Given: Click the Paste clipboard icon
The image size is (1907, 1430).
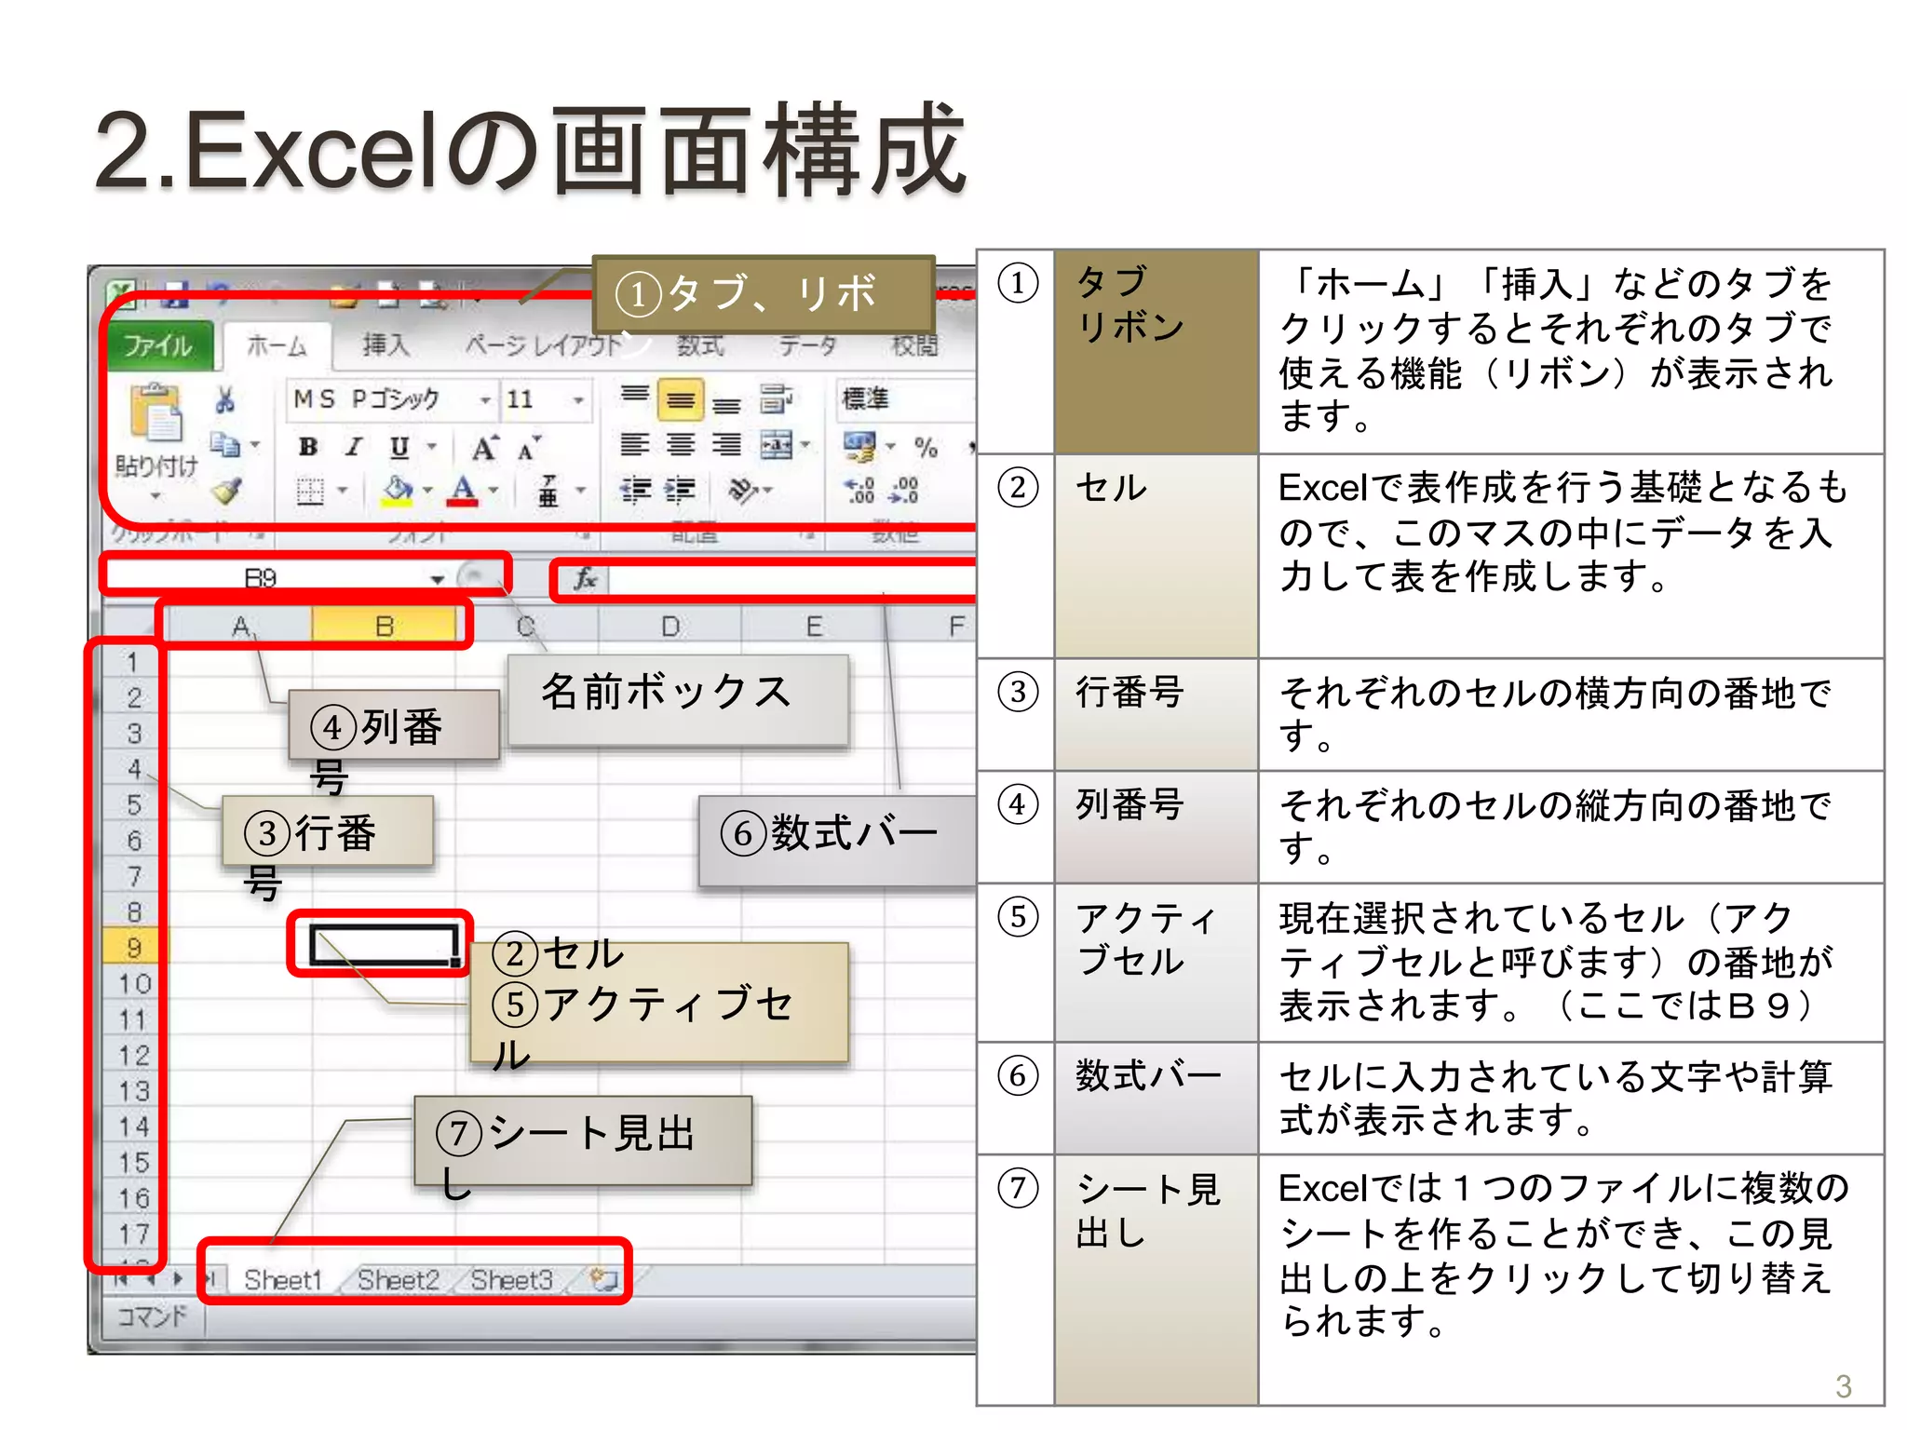Looking at the screenshot, I should click(x=156, y=412).
